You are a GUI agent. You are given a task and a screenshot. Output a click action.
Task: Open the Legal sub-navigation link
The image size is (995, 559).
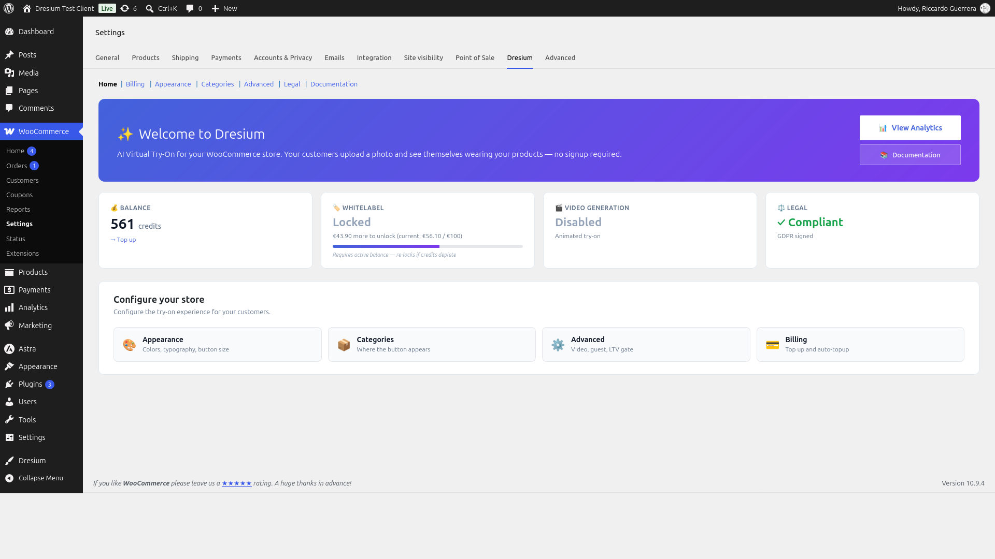292,84
